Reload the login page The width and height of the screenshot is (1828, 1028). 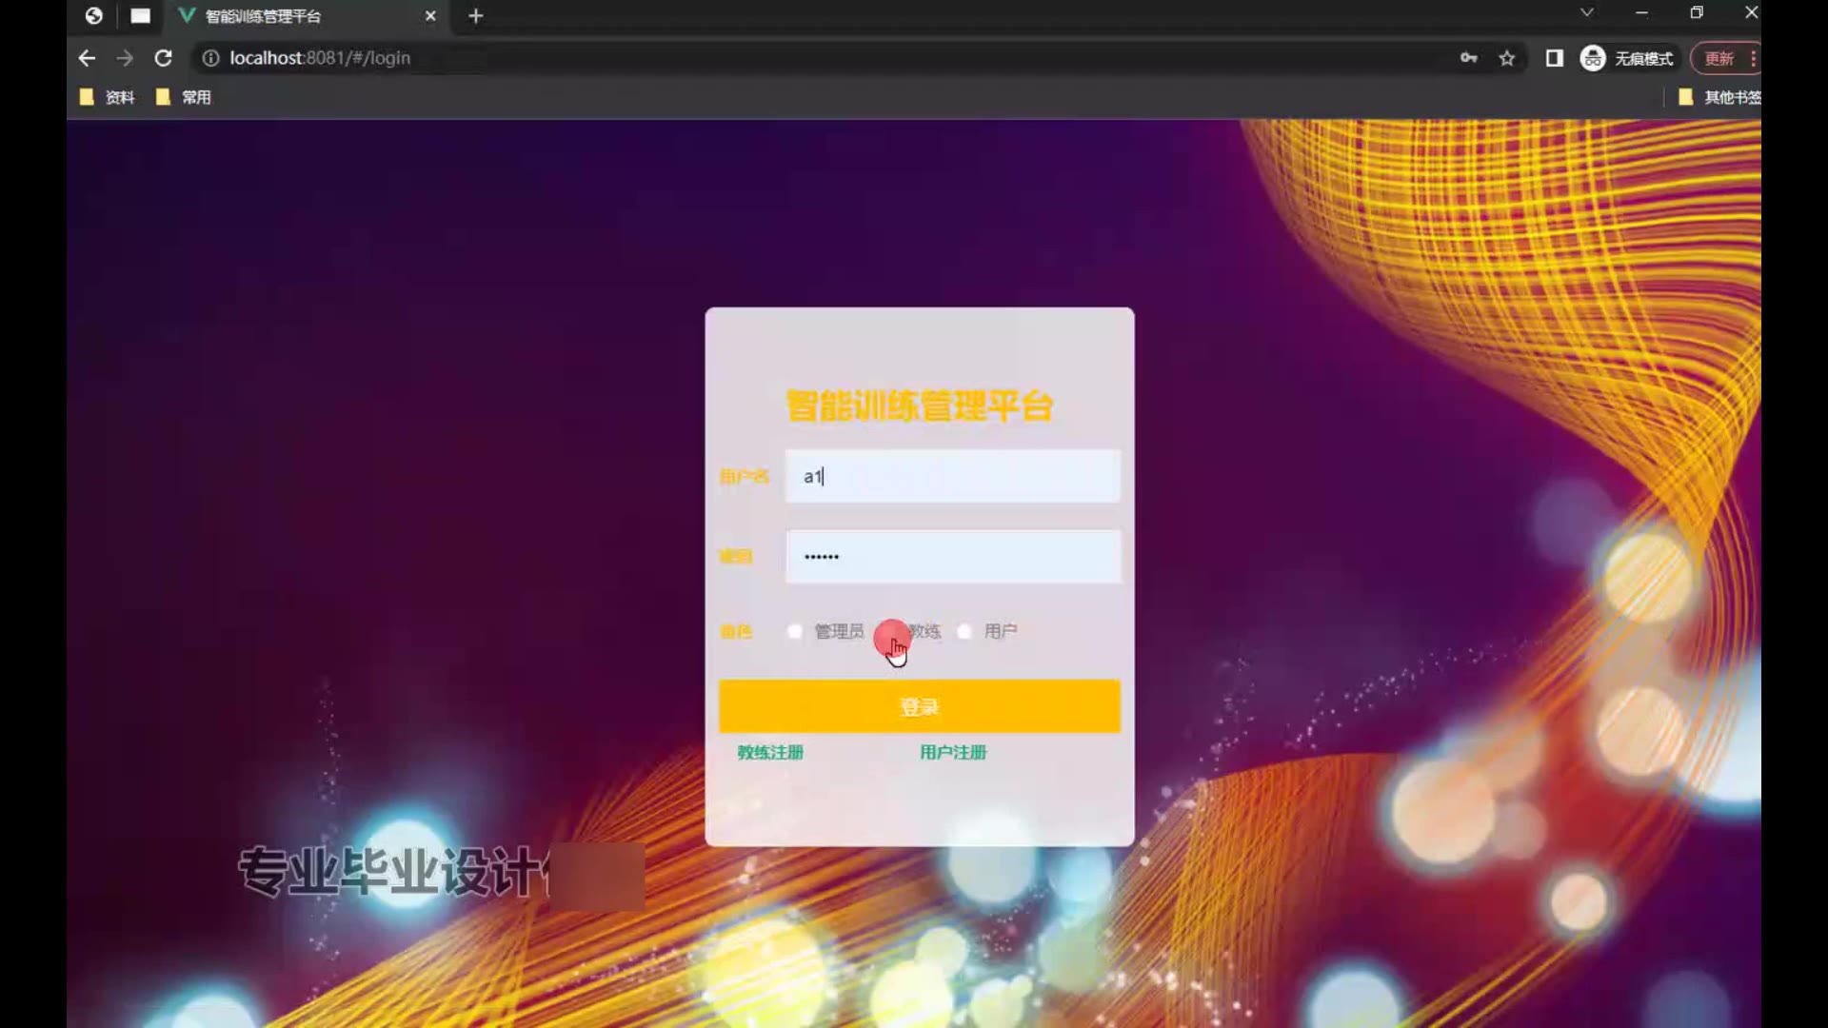[163, 58]
